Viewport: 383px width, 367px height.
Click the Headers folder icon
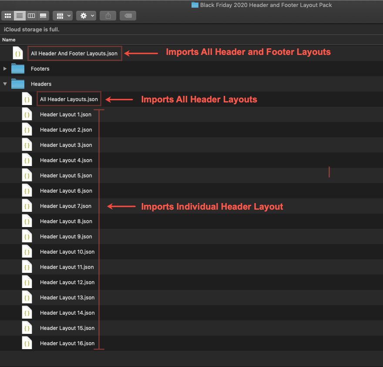[17, 84]
